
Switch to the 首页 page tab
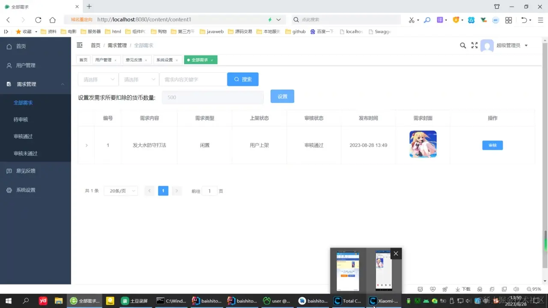click(x=83, y=60)
